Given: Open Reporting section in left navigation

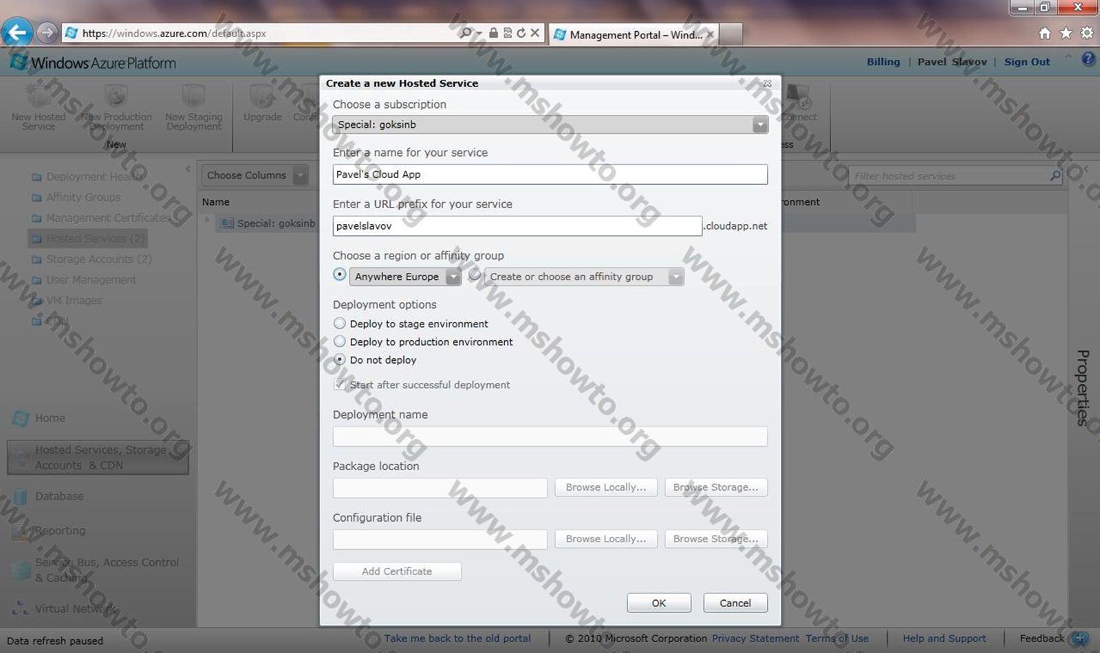Looking at the screenshot, I should pyautogui.click(x=49, y=531).
